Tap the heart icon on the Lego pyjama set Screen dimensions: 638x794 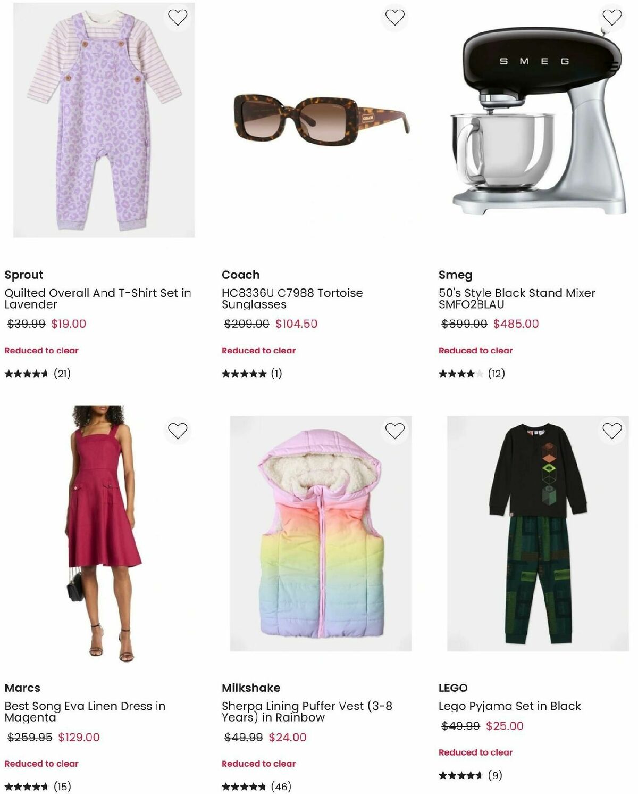pos(611,429)
